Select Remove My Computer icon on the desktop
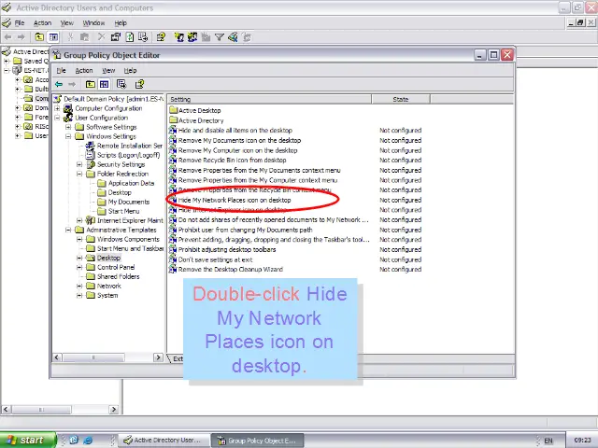The width and height of the screenshot is (598, 448). click(x=237, y=150)
